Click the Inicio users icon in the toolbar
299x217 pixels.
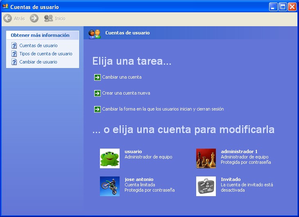pyautogui.click(x=48, y=18)
